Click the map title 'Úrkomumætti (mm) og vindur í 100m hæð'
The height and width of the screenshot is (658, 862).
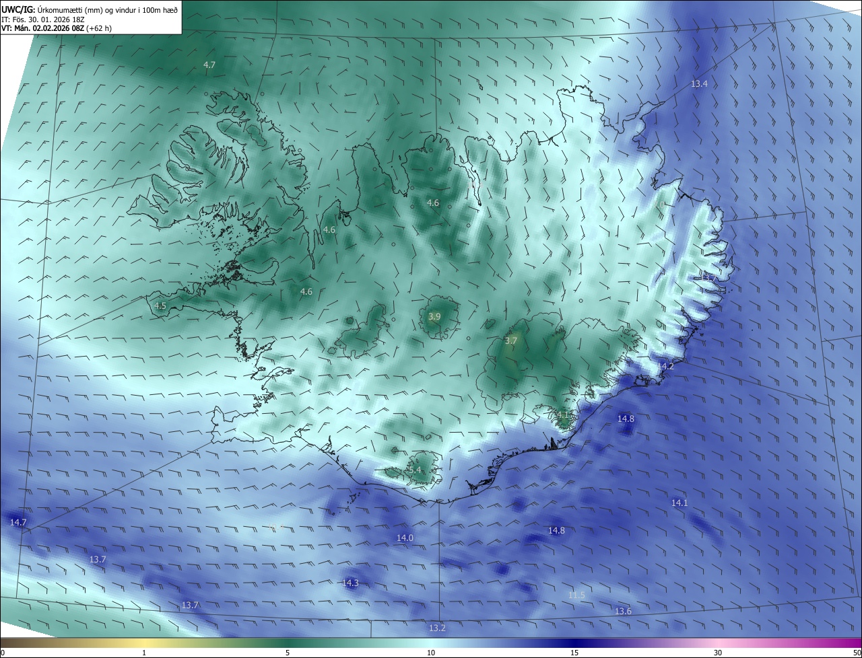(108, 9)
